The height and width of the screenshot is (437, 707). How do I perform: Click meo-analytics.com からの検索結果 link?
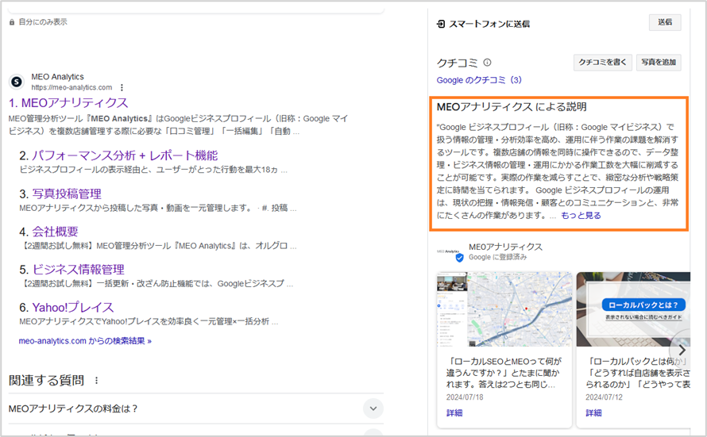tap(85, 341)
